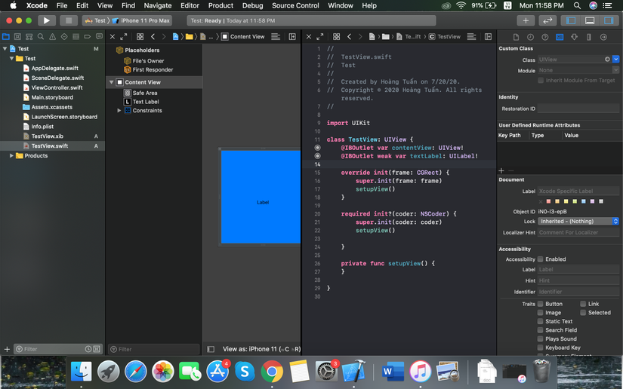Switch to the Attributes inspector icon

click(x=574, y=37)
